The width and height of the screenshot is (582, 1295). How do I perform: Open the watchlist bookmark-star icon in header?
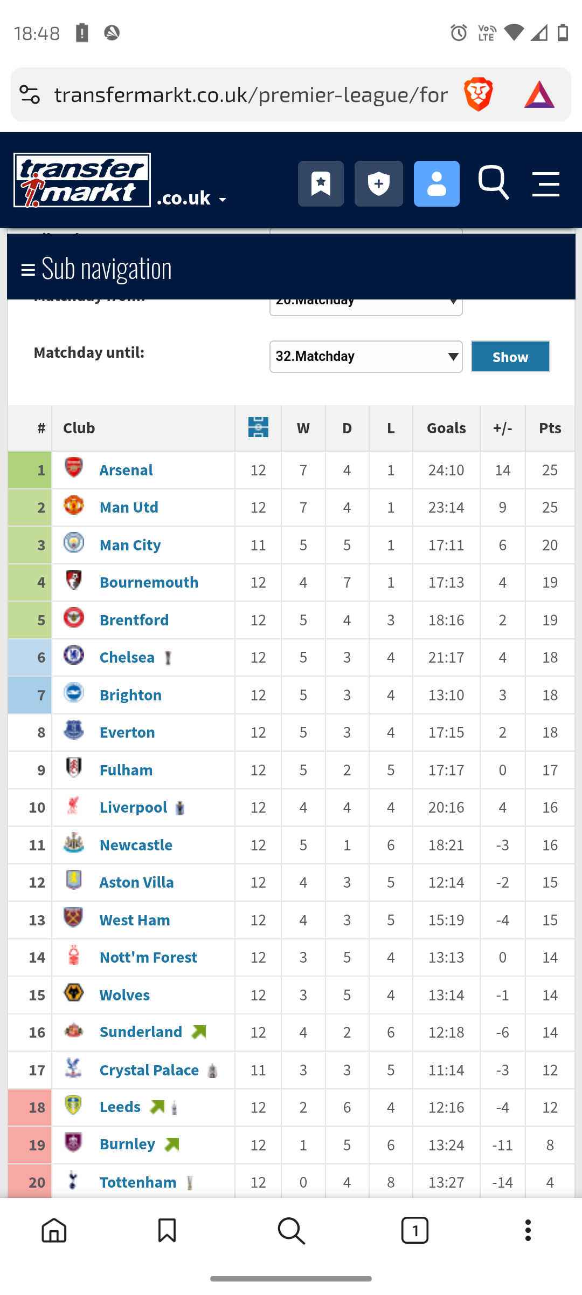click(321, 183)
